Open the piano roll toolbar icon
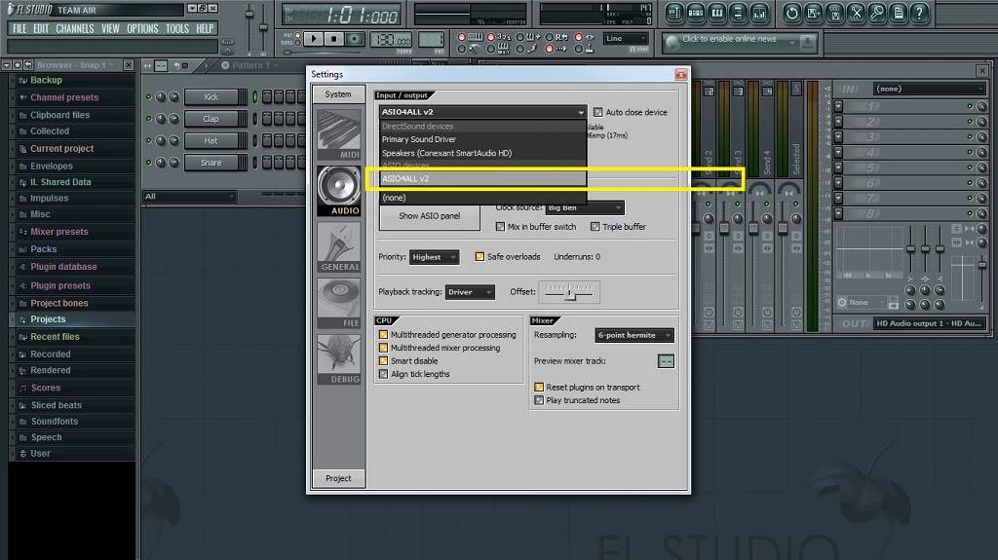Viewport: 998px width, 560px height. pos(717,13)
